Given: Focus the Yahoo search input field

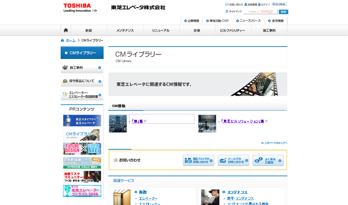Looking at the screenshot, I should tap(260, 12).
